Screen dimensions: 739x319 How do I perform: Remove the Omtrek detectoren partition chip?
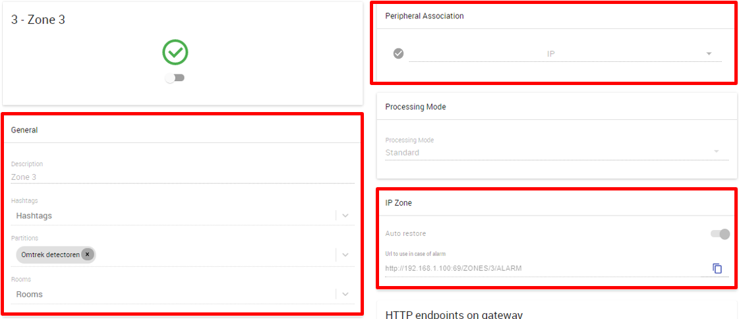[87, 254]
